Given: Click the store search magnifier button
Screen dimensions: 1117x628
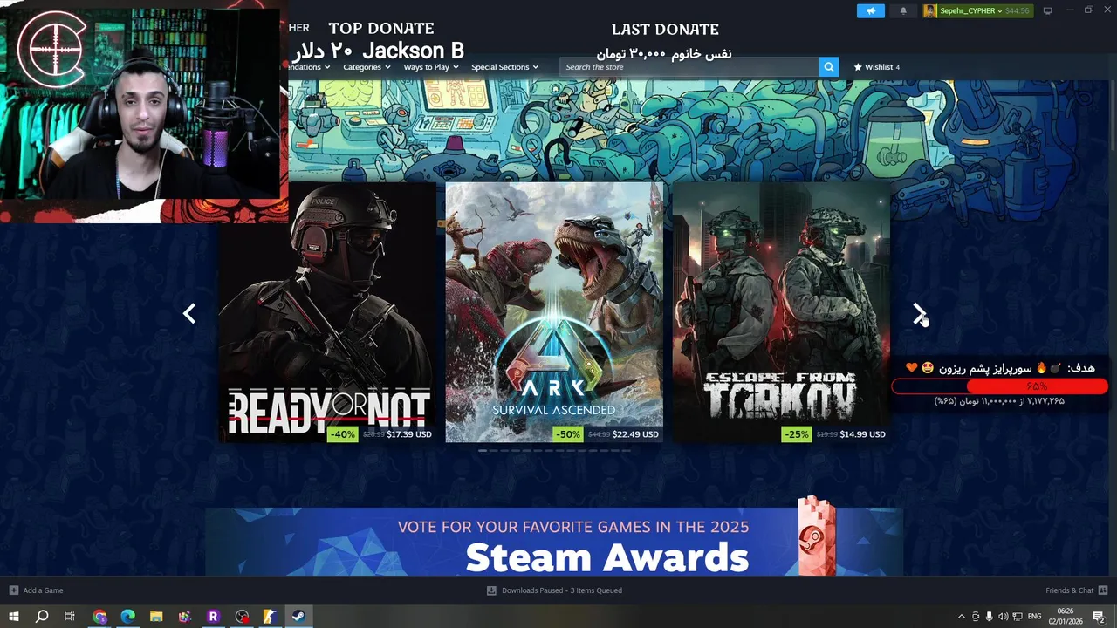Looking at the screenshot, I should pyautogui.click(x=828, y=66).
